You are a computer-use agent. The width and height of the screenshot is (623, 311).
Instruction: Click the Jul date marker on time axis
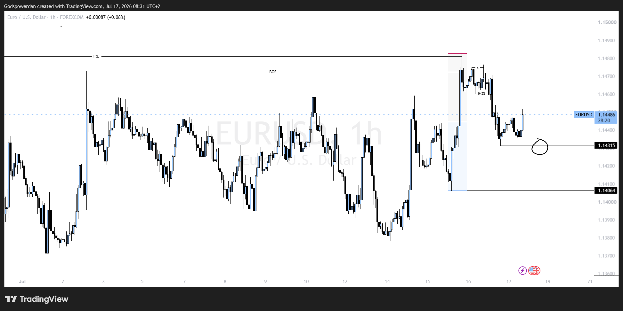pyautogui.click(x=22, y=282)
